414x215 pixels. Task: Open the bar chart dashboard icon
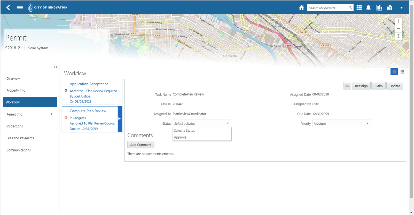pyautogui.click(x=379, y=7)
